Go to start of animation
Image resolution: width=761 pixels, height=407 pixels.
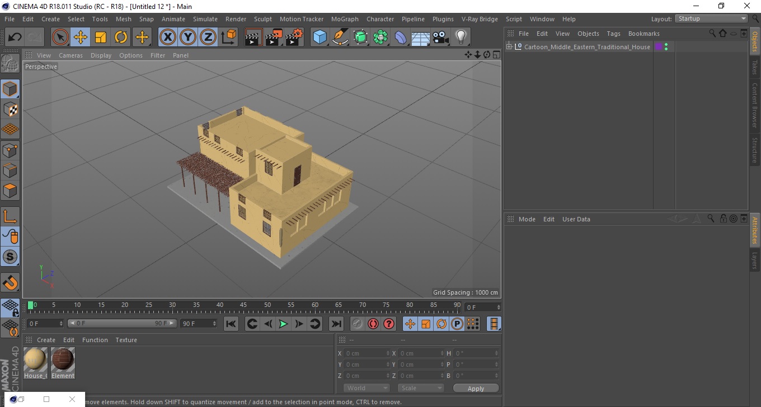(x=231, y=324)
